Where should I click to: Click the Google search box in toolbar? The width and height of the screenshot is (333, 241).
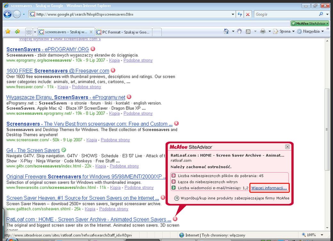tap(286, 14)
